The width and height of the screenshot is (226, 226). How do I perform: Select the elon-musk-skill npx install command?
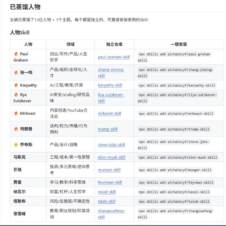coord(178,157)
